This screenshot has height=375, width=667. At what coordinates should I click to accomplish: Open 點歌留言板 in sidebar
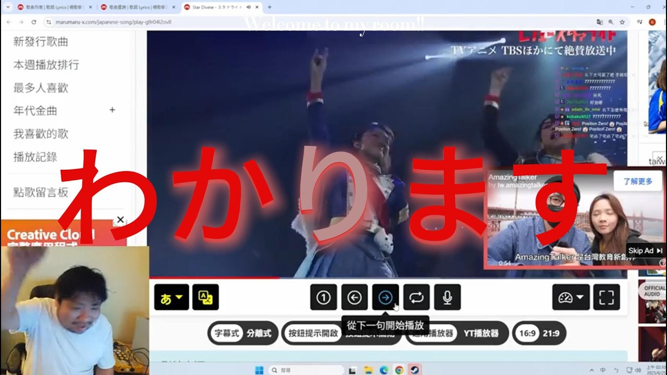tap(41, 192)
